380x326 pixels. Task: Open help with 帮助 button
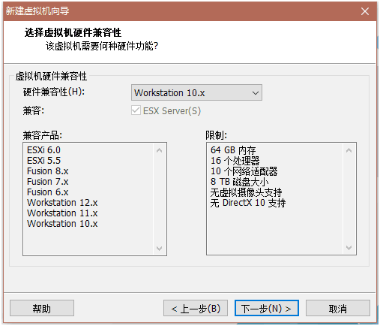pyautogui.click(x=42, y=308)
